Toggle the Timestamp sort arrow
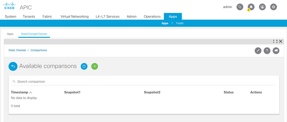The image size is (287, 122). tap(31, 93)
